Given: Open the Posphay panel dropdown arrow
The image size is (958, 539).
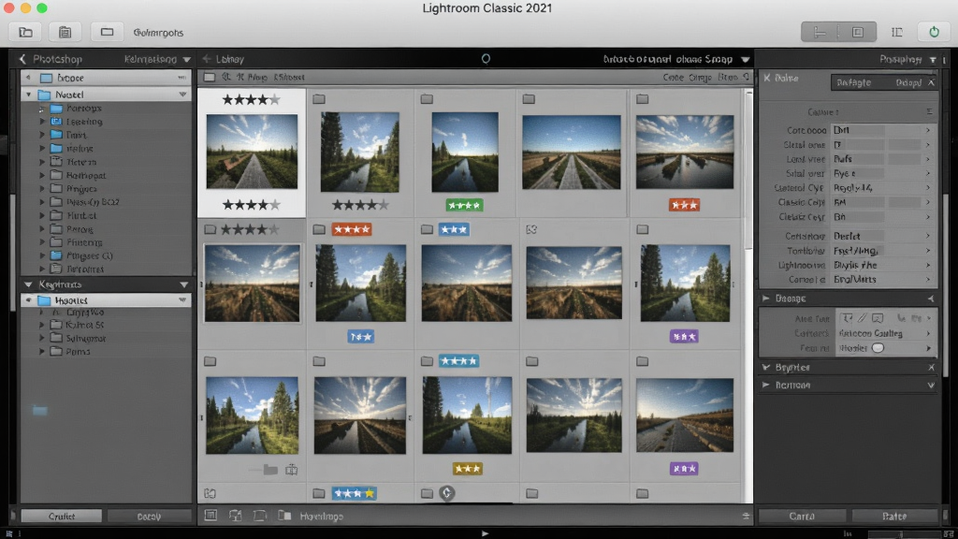Looking at the screenshot, I should click(933, 59).
